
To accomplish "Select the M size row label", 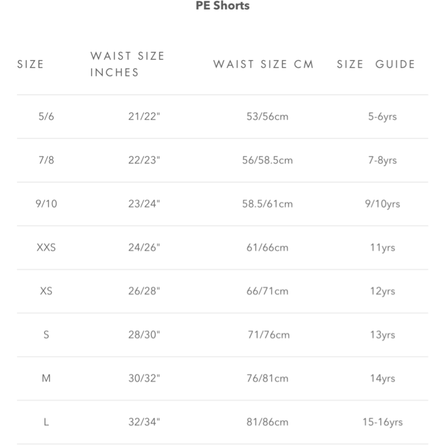I will (x=46, y=378).
